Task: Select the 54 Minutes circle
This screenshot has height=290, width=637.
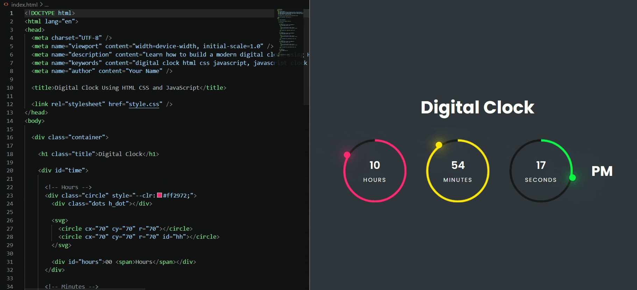Action: tap(458, 171)
